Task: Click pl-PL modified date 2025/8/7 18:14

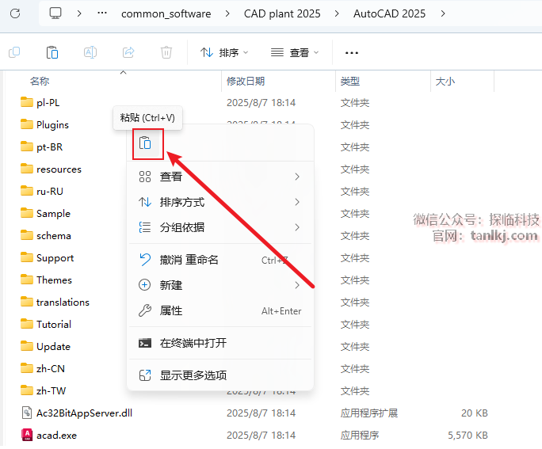Action: (261, 103)
